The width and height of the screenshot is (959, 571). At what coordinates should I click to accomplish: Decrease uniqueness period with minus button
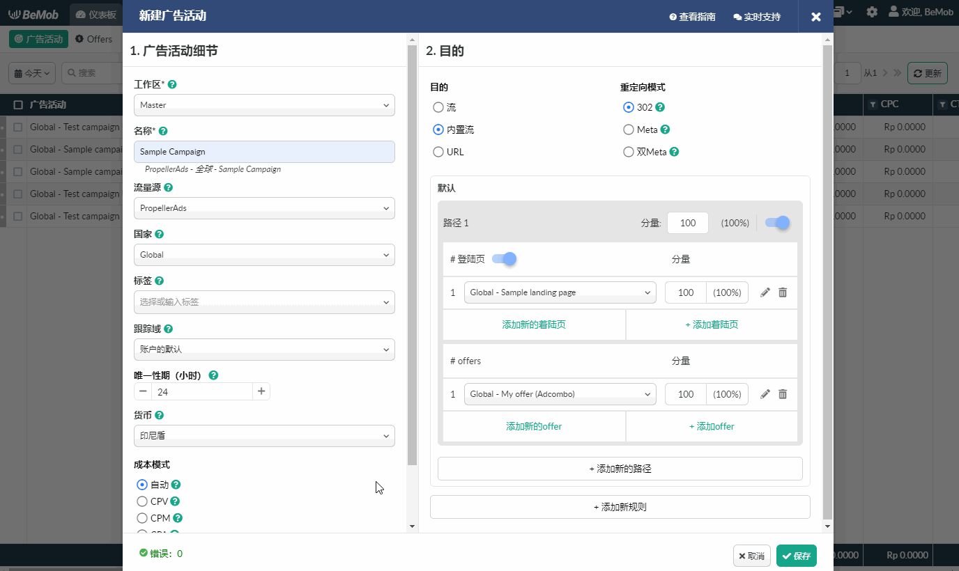(143, 391)
